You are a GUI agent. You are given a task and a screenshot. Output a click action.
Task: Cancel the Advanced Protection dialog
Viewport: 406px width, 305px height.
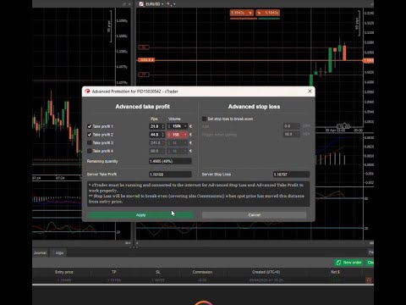(x=254, y=215)
